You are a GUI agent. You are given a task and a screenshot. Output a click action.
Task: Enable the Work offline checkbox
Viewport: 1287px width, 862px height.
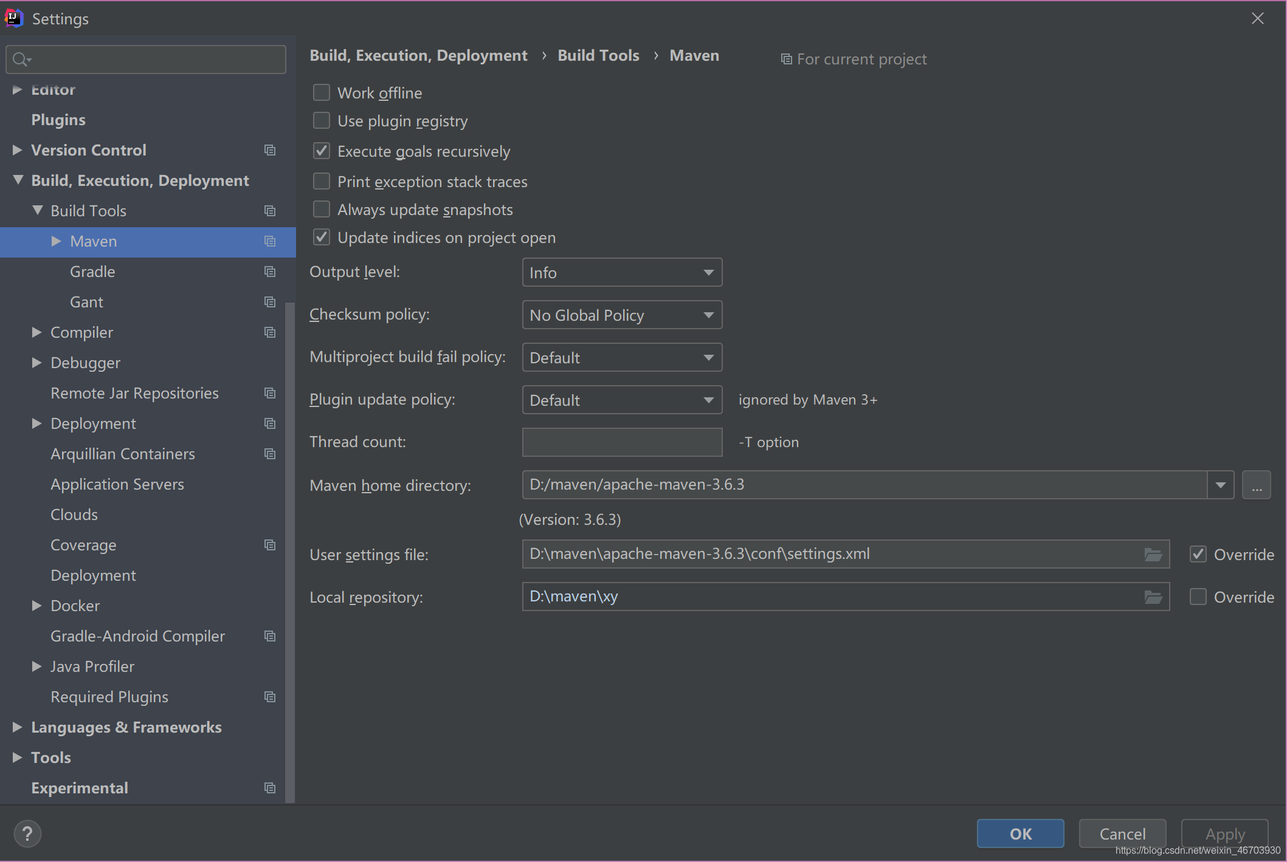point(320,91)
